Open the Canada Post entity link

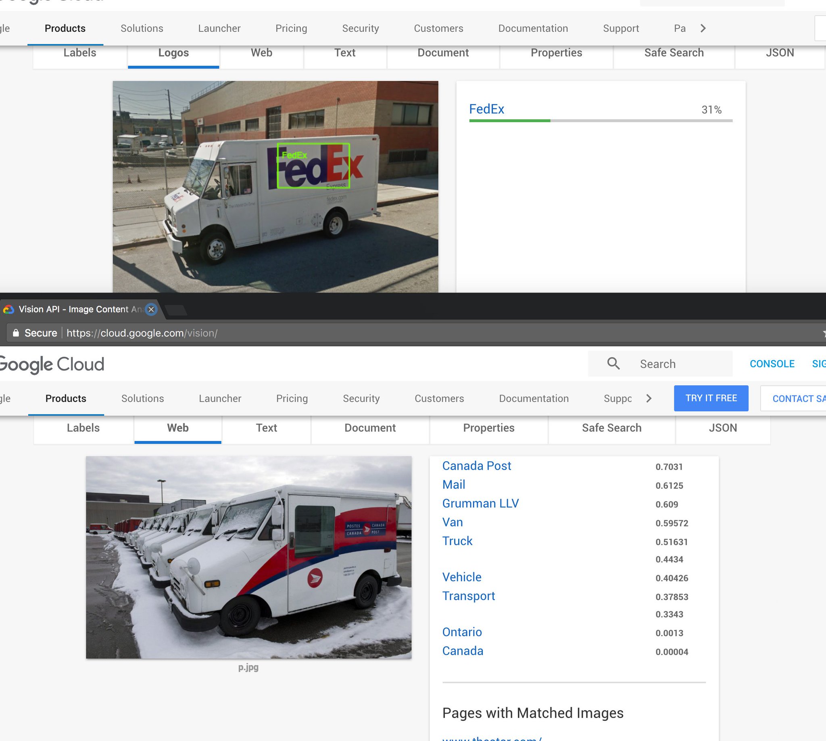tap(477, 466)
